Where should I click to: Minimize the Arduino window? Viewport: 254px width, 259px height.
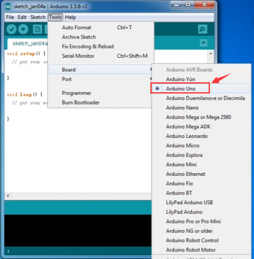177,5
